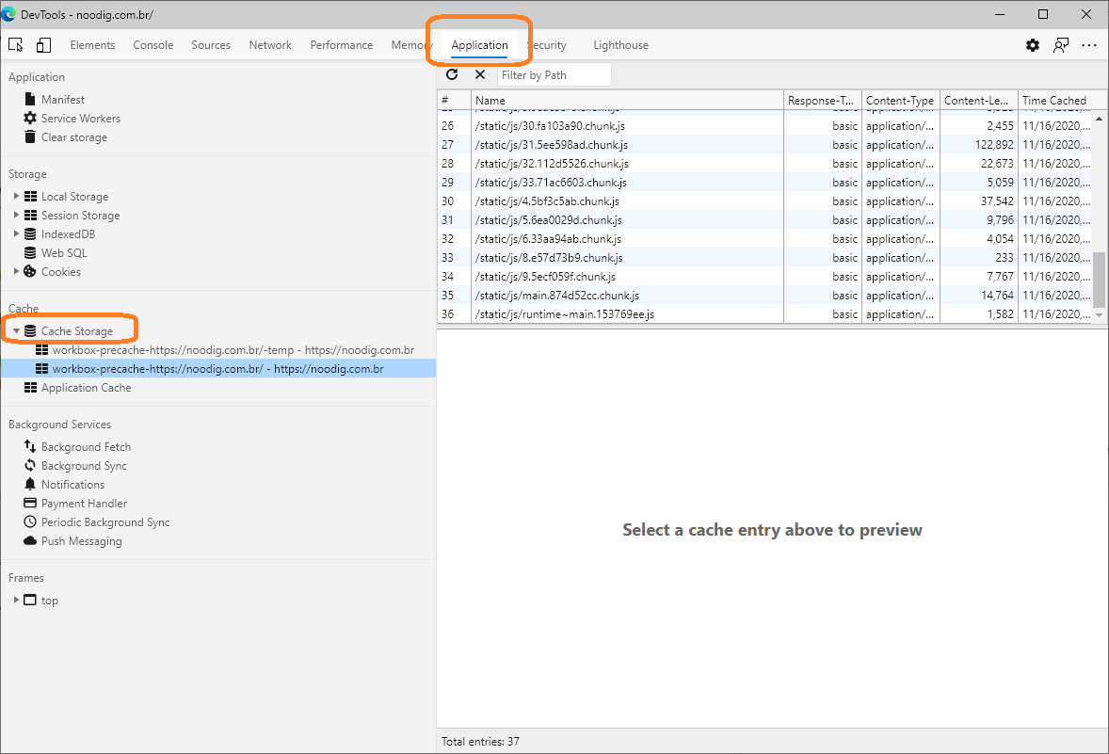The image size is (1109, 754).
Task: Open the Web SQL item
Action: (64, 252)
